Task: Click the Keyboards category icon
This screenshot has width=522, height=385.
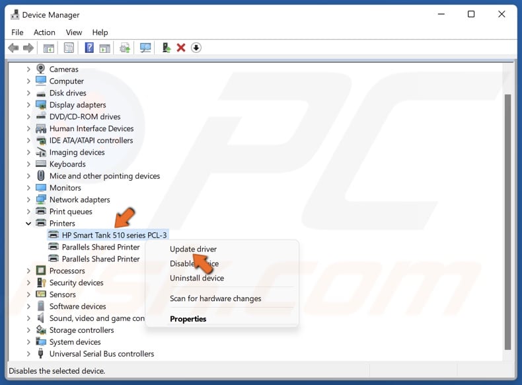Action: click(x=41, y=163)
